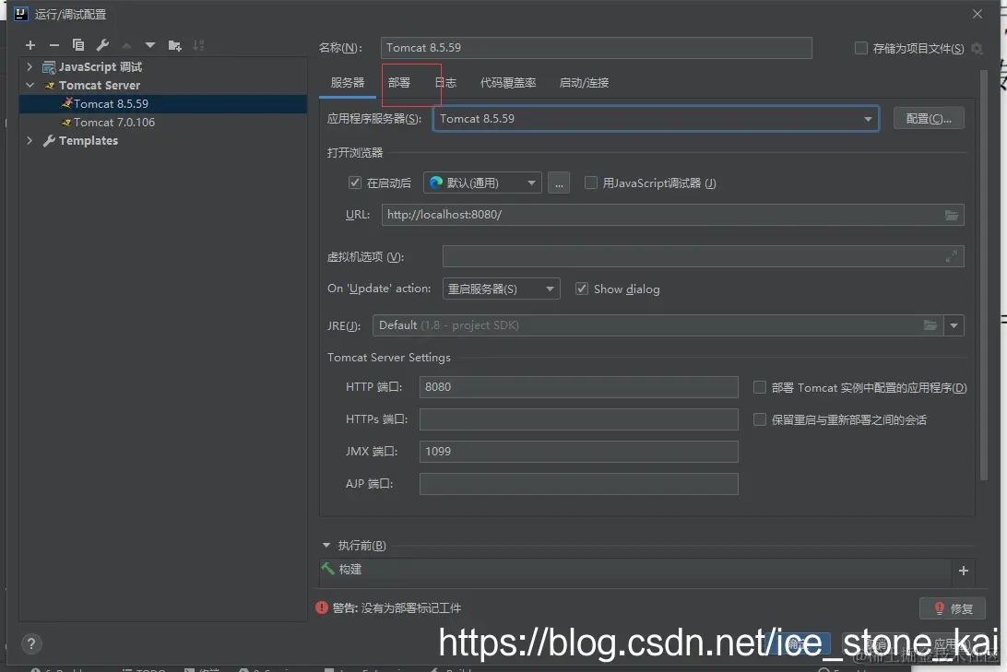Switch to the 代码覆盖率 tab
The width and height of the screenshot is (1007, 672).
[x=508, y=83]
